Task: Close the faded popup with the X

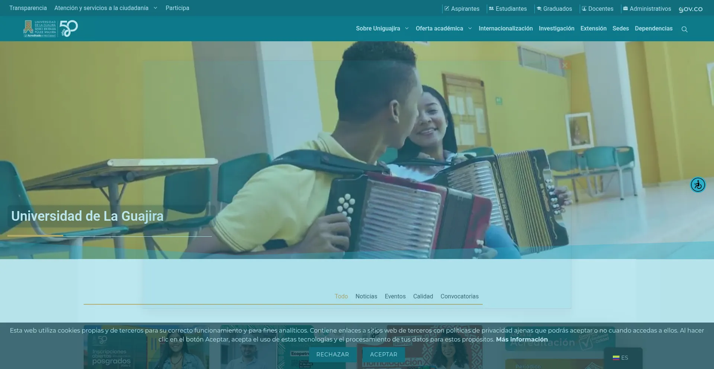Action: click(565, 65)
